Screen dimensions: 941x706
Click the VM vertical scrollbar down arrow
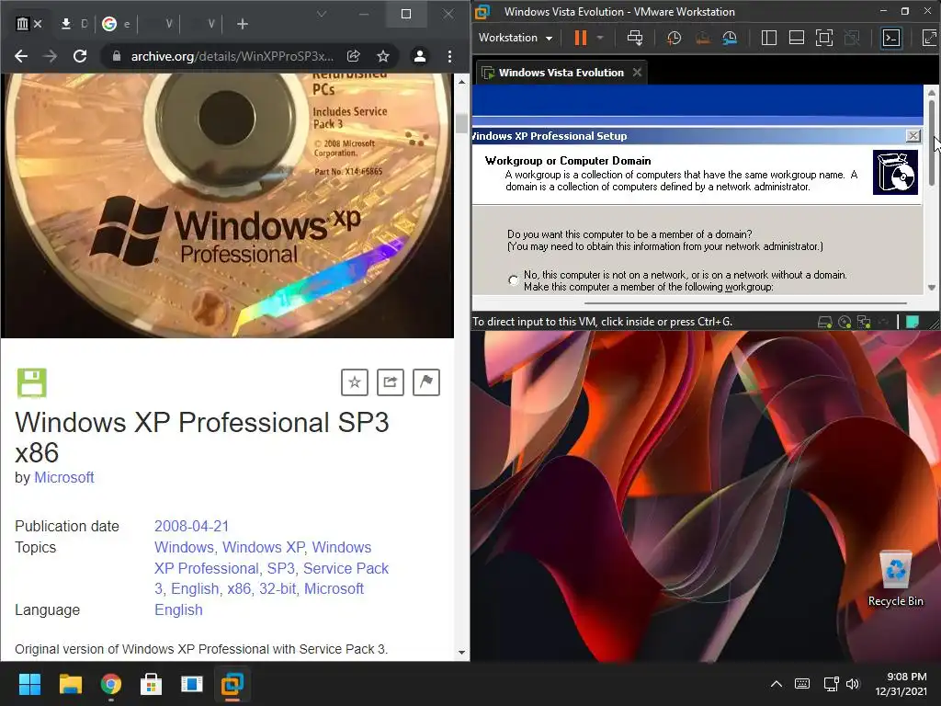(932, 288)
